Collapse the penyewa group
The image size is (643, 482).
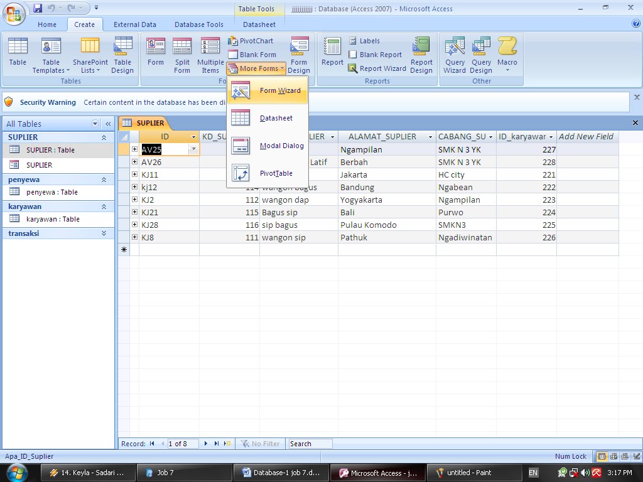104,179
